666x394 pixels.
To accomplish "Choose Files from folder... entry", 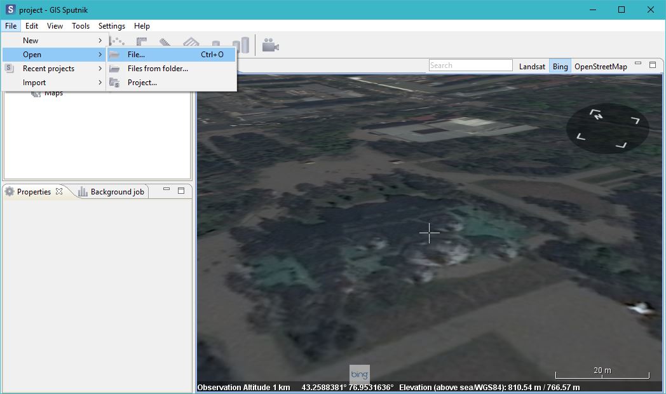I will pos(171,69).
